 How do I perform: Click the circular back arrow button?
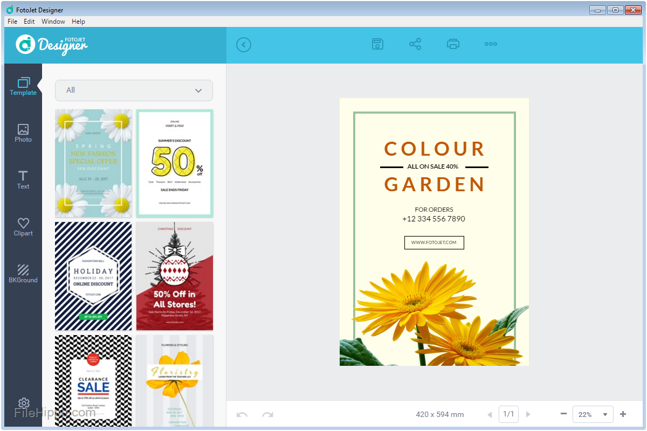point(244,44)
